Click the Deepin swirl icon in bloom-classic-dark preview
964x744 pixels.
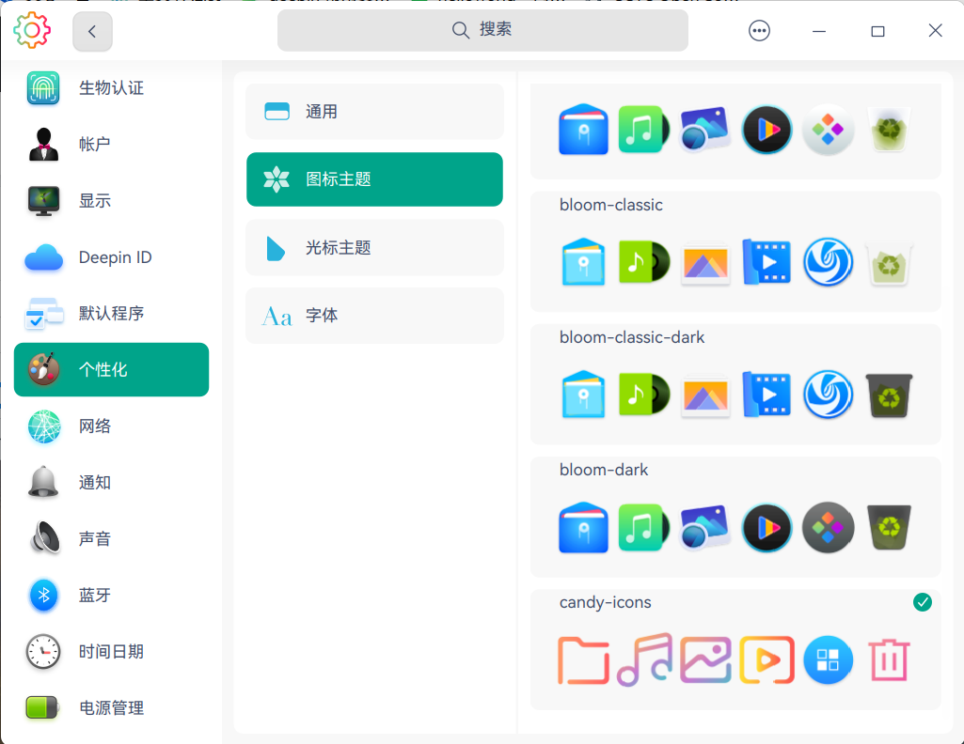828,395
